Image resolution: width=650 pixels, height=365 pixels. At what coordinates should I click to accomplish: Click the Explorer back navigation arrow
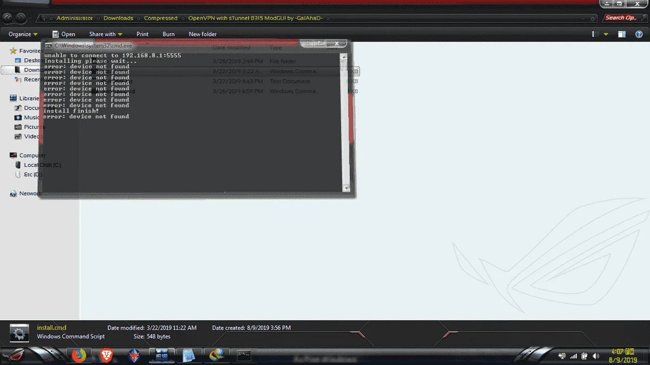point(8,18)
